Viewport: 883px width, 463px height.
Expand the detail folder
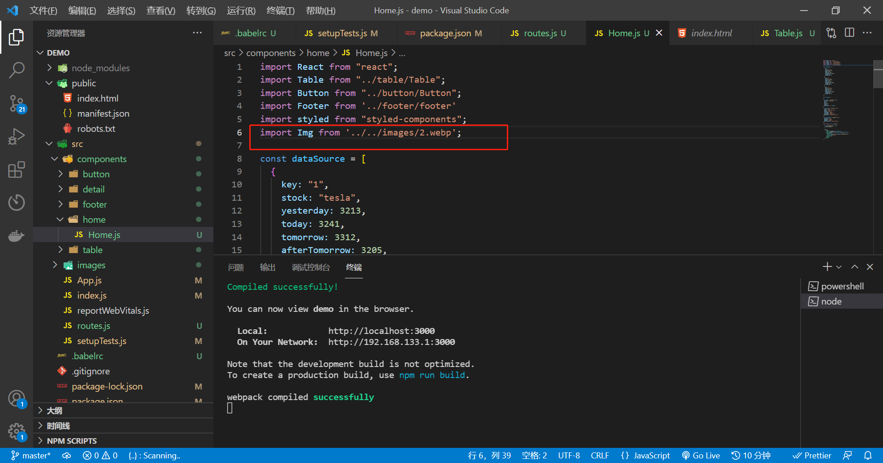point(60,189)
